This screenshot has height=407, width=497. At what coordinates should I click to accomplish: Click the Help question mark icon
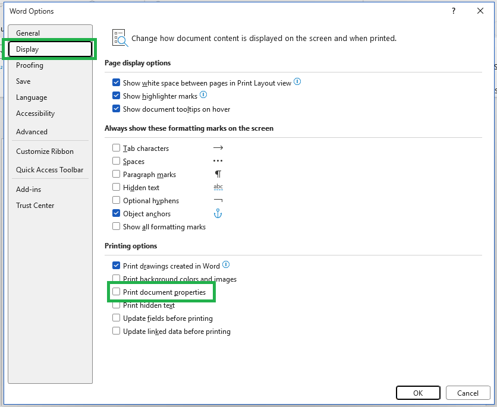click(454, 11)
